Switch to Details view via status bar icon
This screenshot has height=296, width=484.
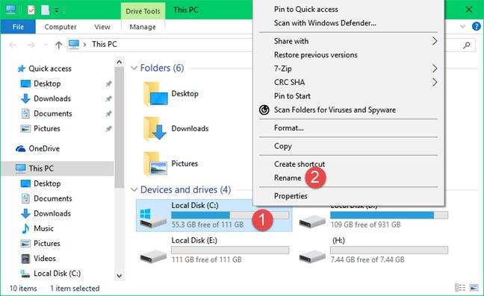tap(460, 288)
